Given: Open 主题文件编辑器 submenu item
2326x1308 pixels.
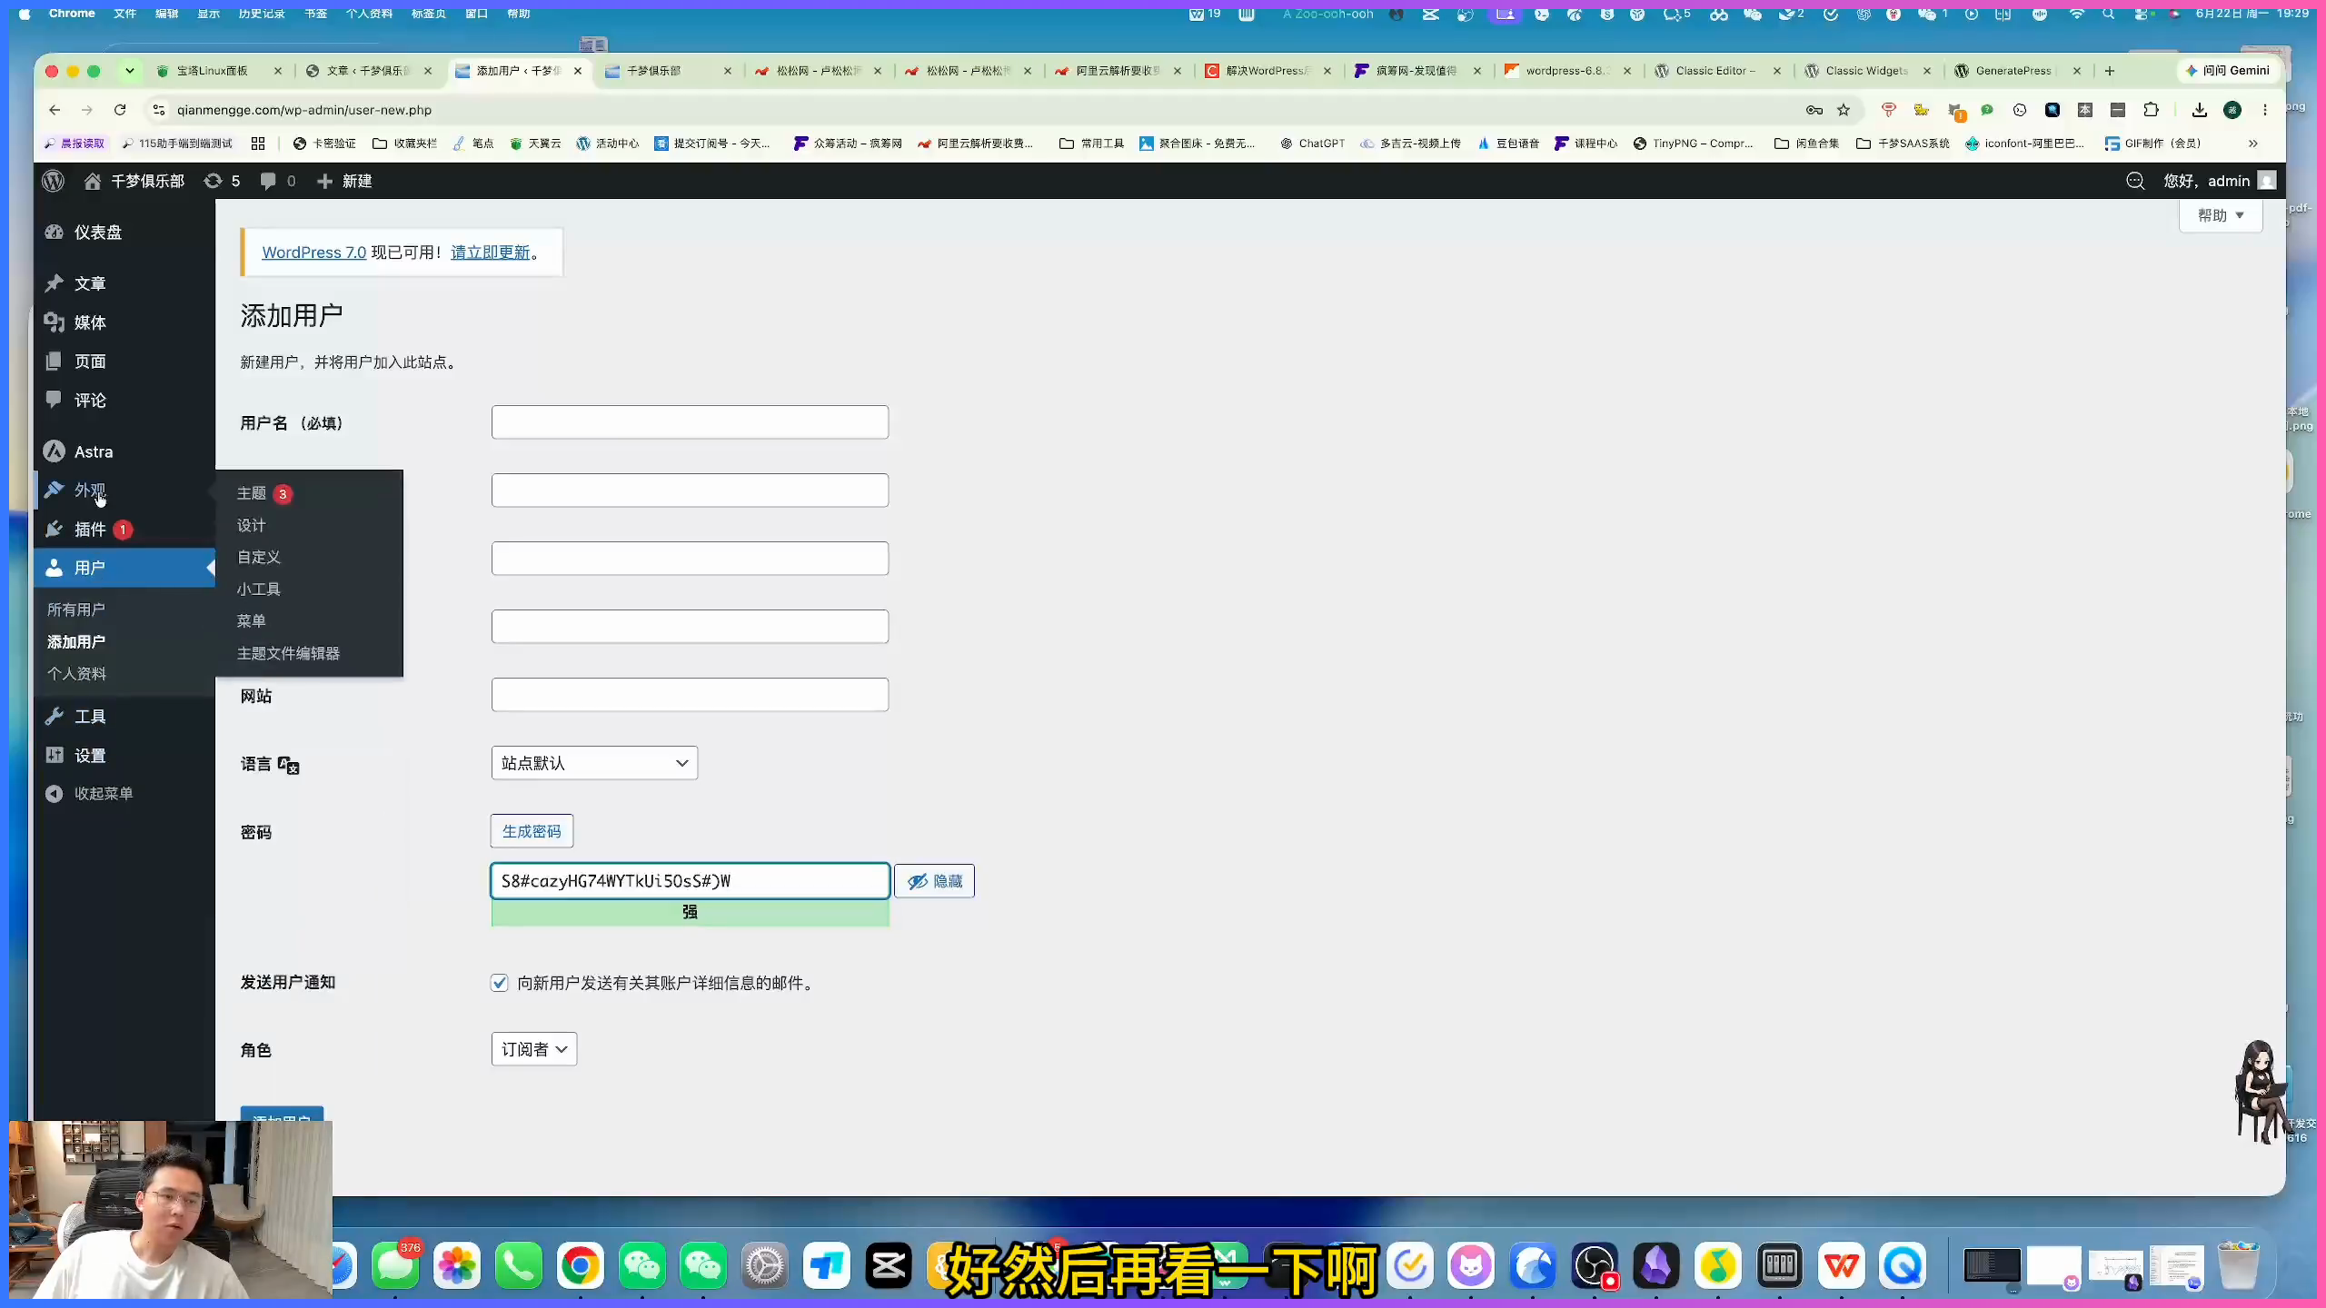Looking at the screenshot, I should 288,654.
